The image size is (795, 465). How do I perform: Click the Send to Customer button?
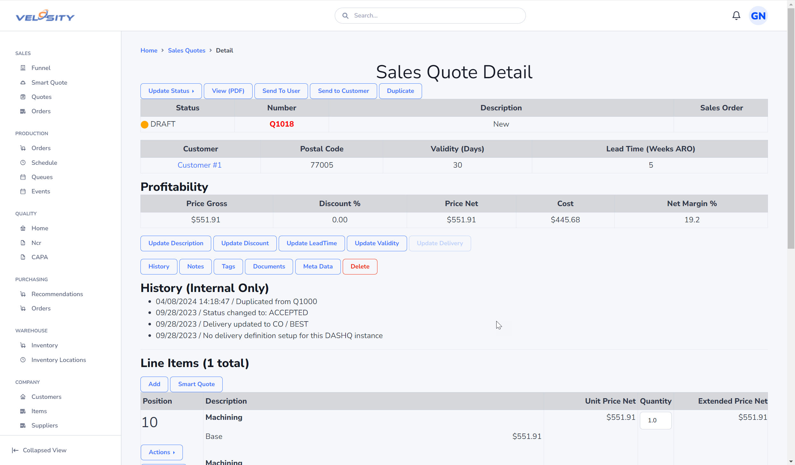[343, 91]
